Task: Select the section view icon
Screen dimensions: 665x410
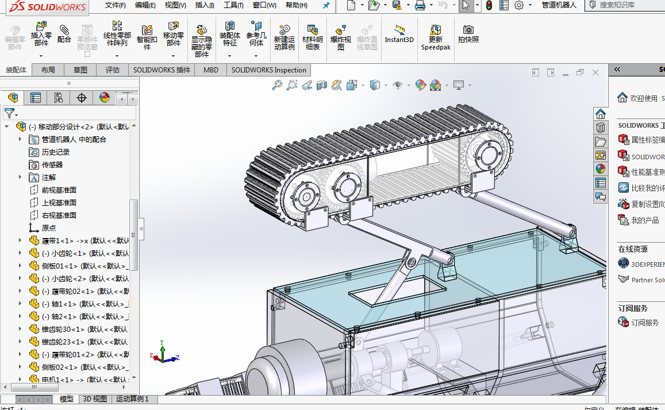Action: pos(322,85)
